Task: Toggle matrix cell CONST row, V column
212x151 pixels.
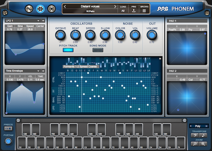Action: pos(120,73)
